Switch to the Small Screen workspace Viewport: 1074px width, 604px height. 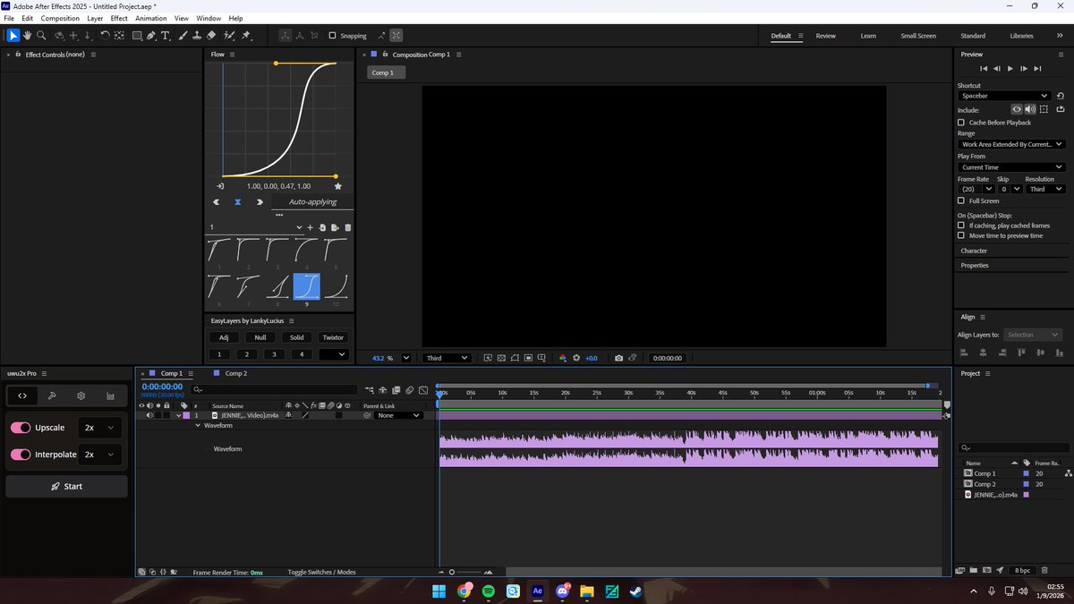click(x=918, y=36)
